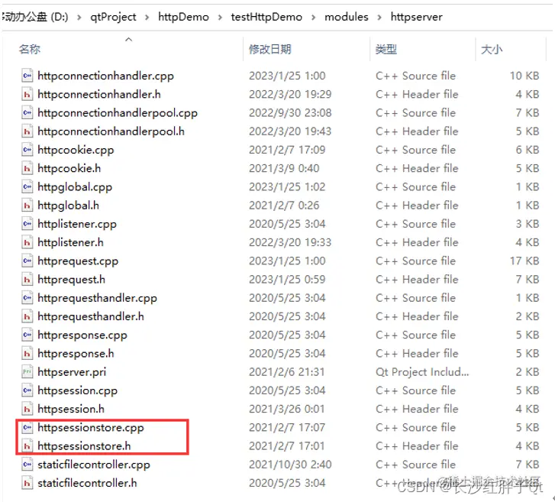Click the httprequesthandler.cpp file icon

(x=27, y=297)
